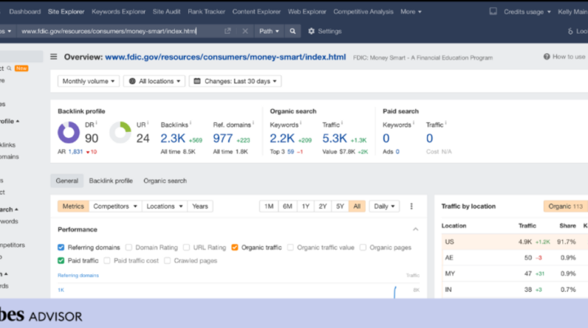Open Keywords Explorer

(x=118, y=12)
